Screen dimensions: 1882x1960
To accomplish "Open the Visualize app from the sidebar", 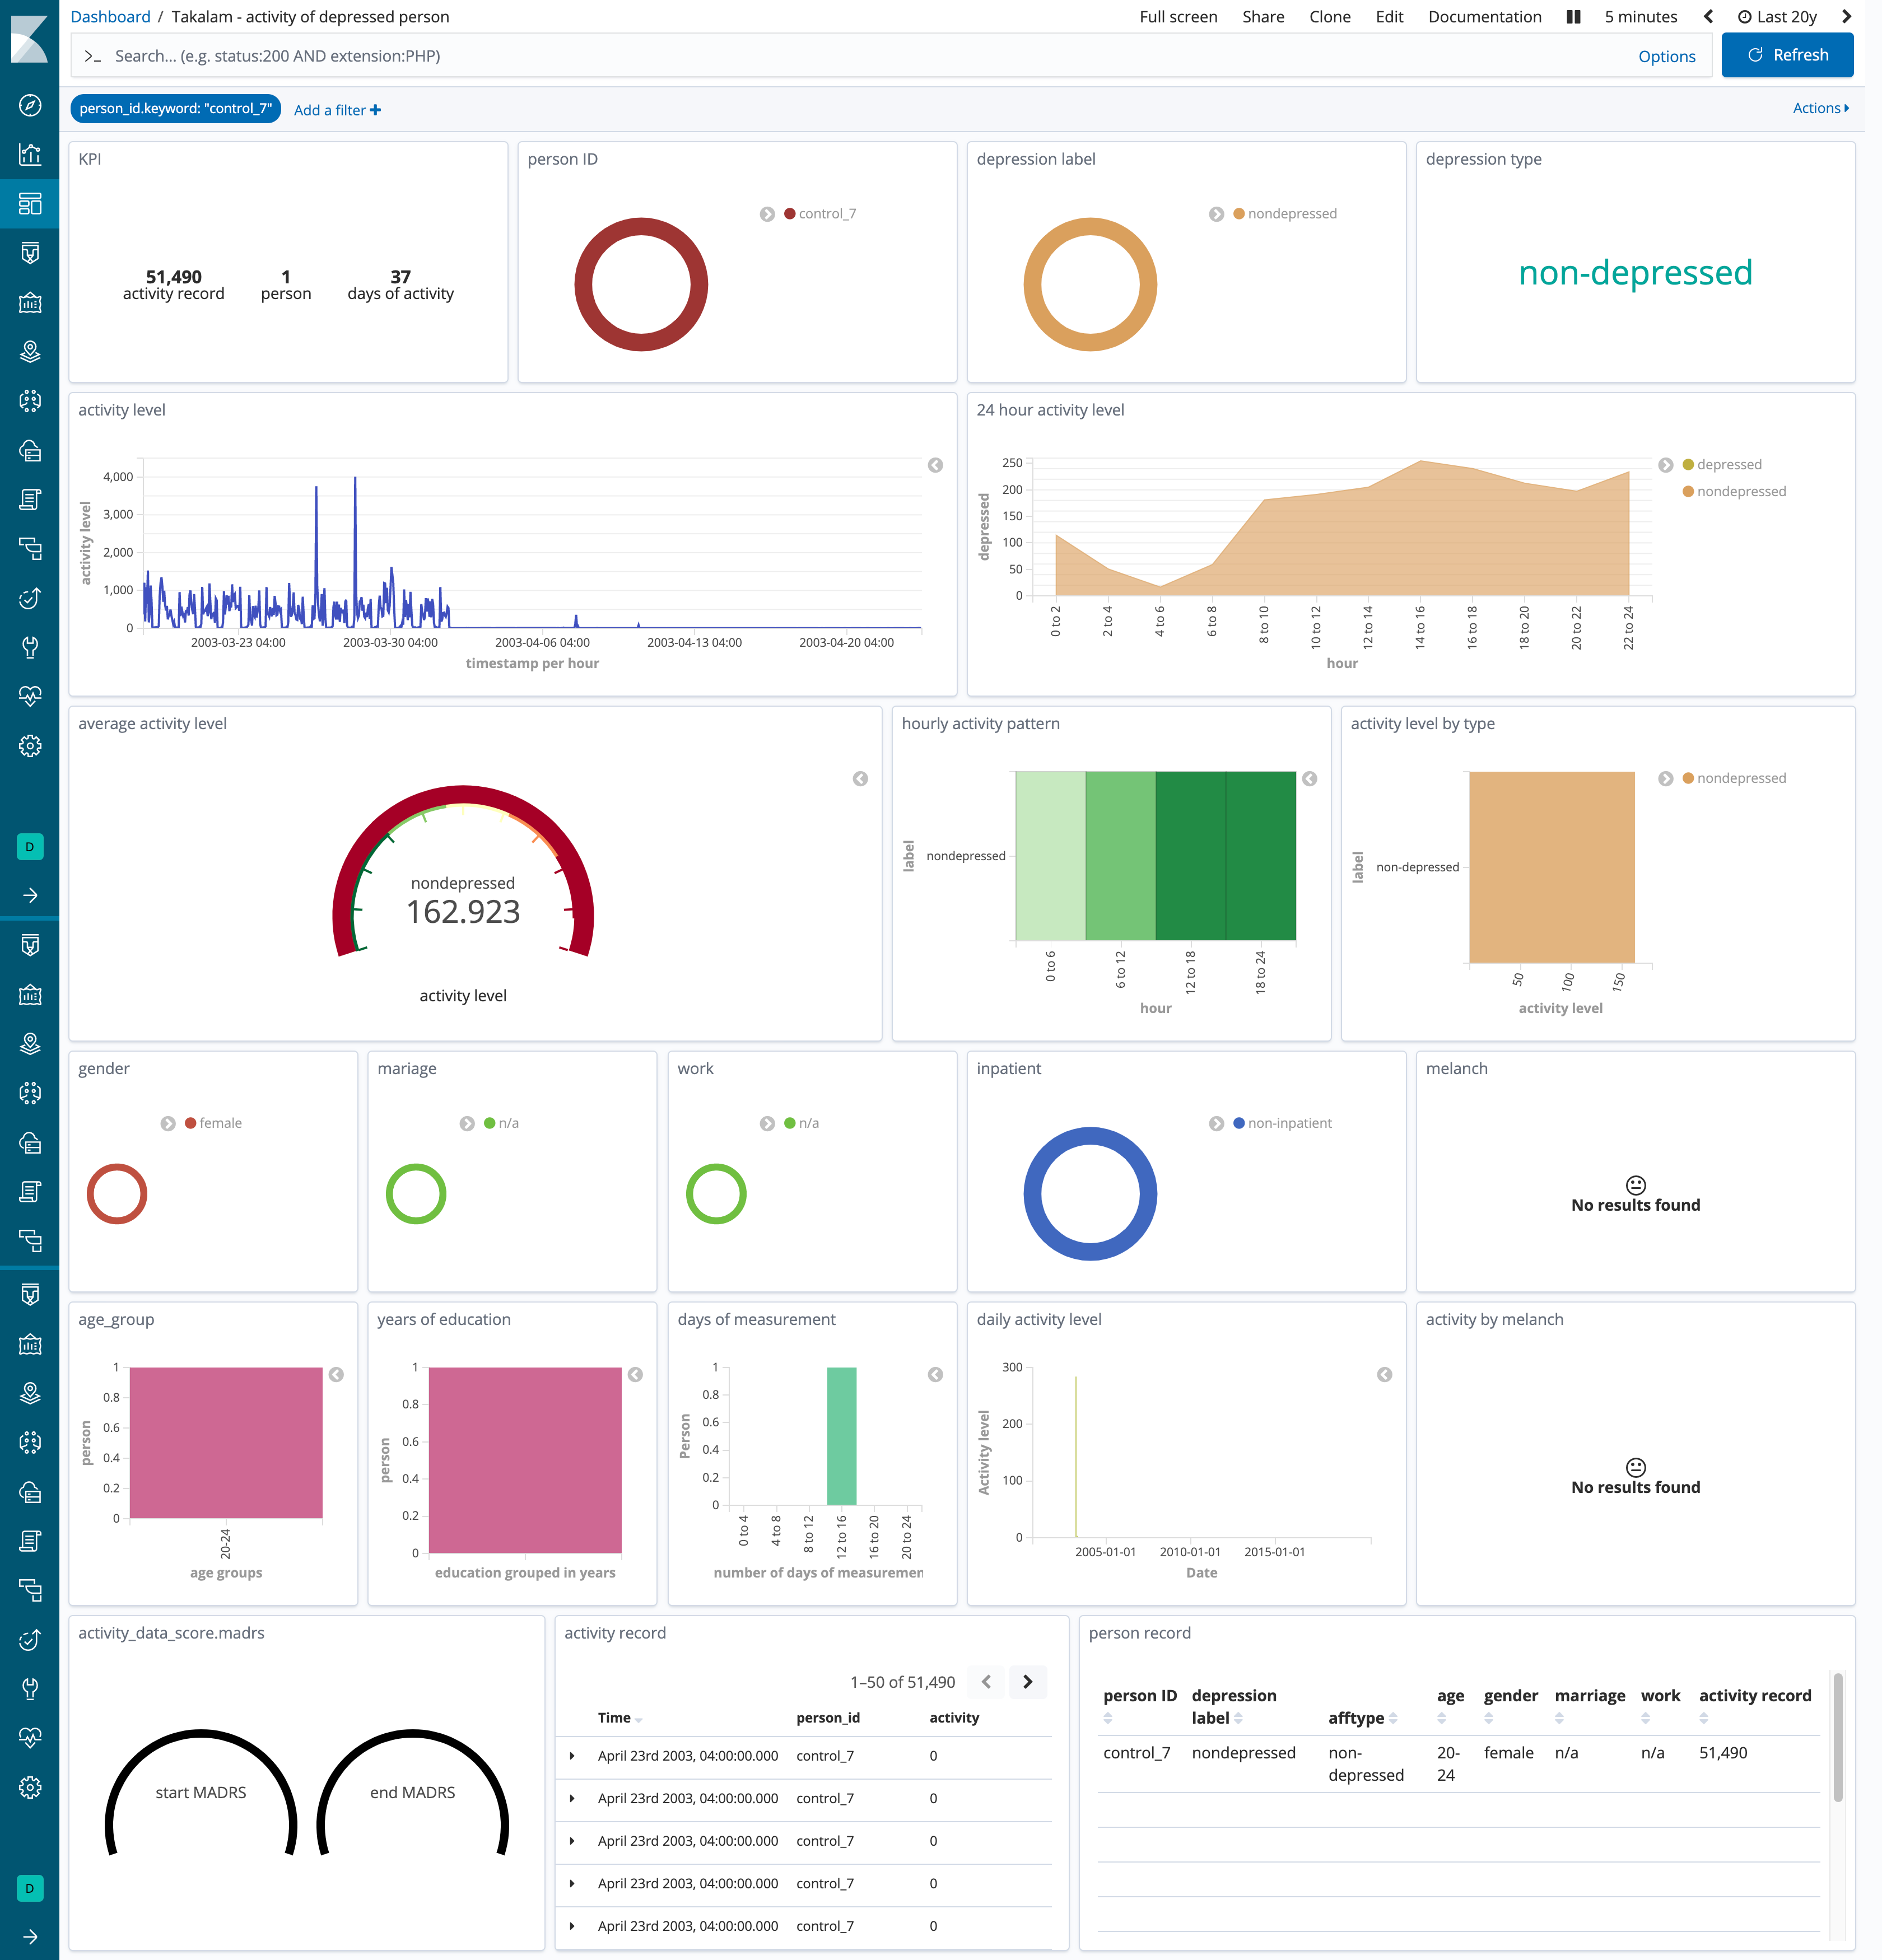I will pos(29,154).
